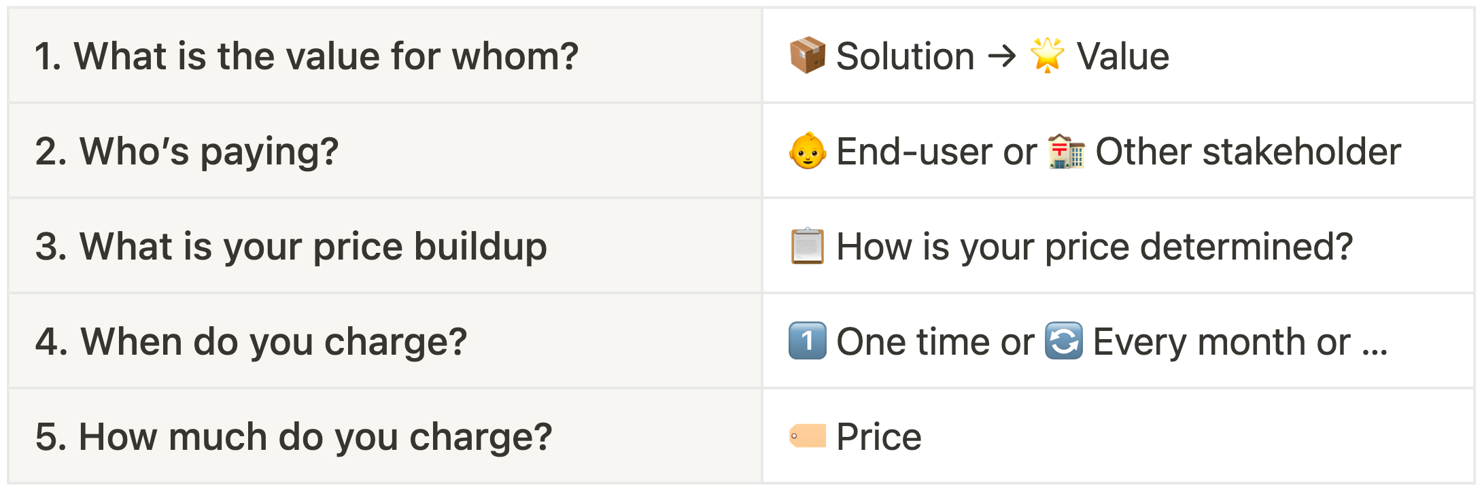Image resolution: width=1482 pixels, height=492 pixels.
Task: Click the clipboard emoji in row three
Action: [808, 246]
